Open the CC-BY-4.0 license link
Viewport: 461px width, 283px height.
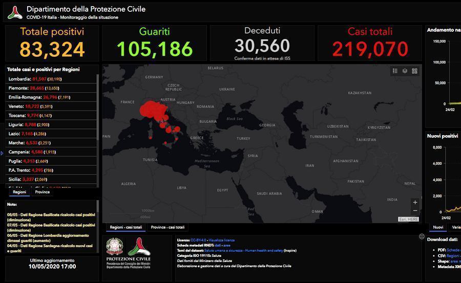[x=198, y=240]
